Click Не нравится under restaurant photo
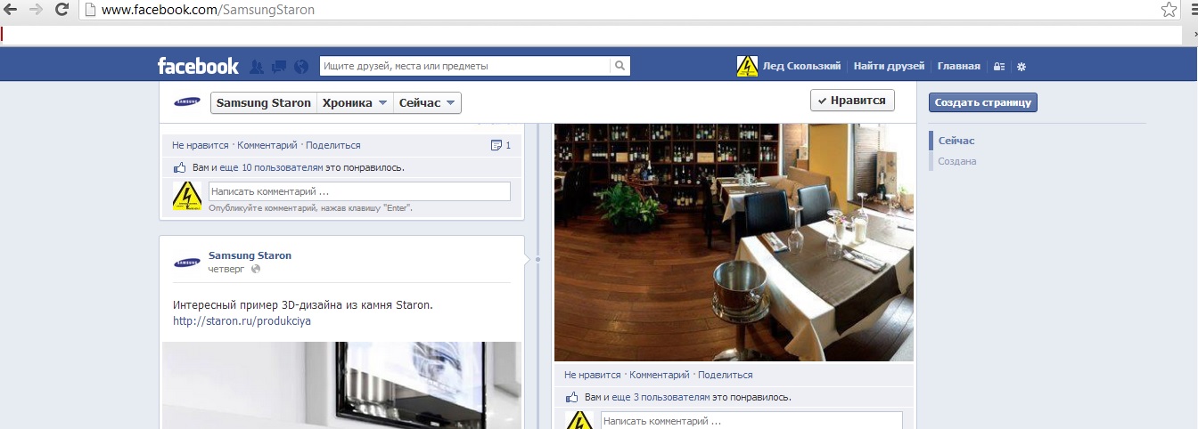This screenshot has height=429, width=1198. coord(593,375)
